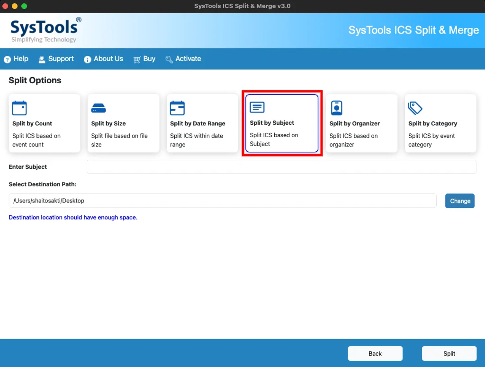485x367 pixels.
Task: Click 'Split file based on file size' text
Action: point(119,140)
